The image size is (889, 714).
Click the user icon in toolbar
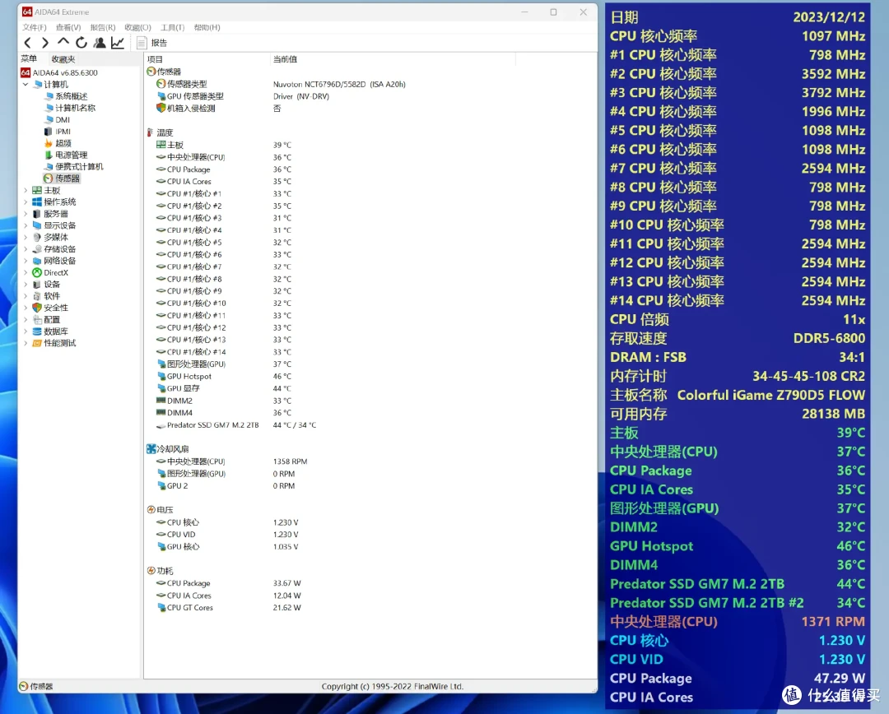[x=100, y=43]
